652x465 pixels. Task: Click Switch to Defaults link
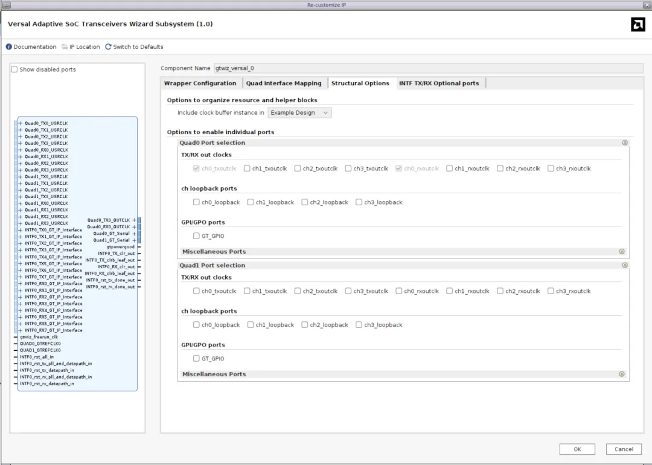click(138, 47)
